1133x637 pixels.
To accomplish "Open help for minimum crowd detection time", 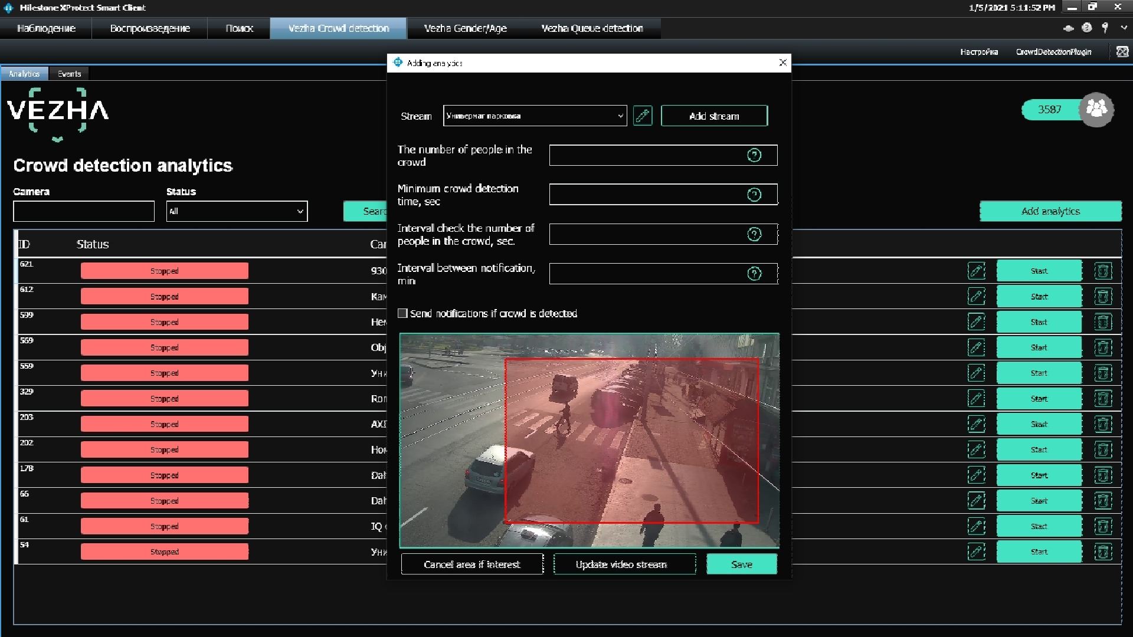I will 754,195.
